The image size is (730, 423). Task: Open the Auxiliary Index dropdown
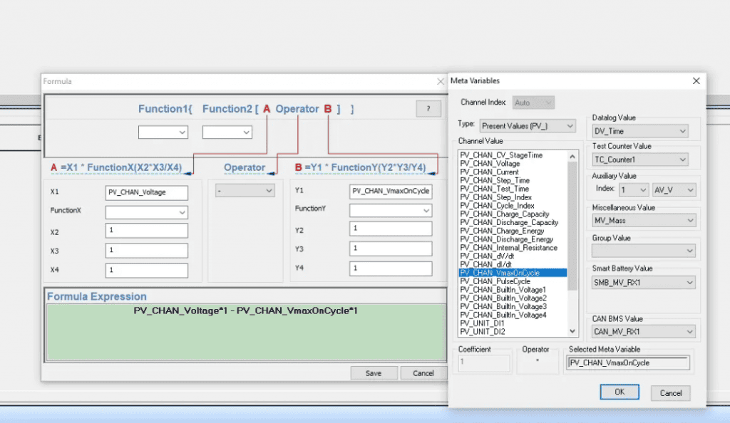click(633, 190)
